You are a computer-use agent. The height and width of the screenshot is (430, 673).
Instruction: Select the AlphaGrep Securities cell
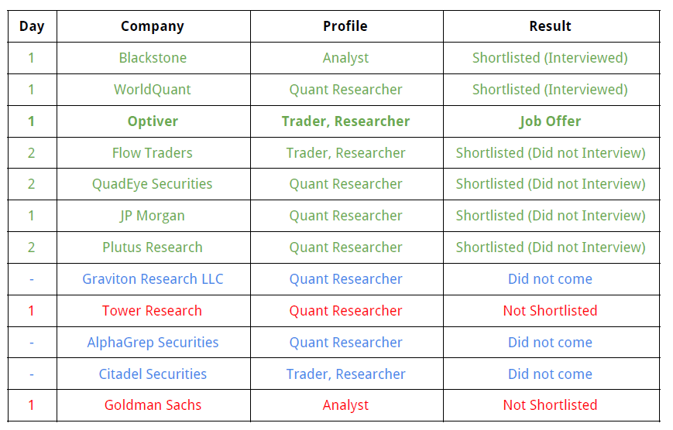153,343
